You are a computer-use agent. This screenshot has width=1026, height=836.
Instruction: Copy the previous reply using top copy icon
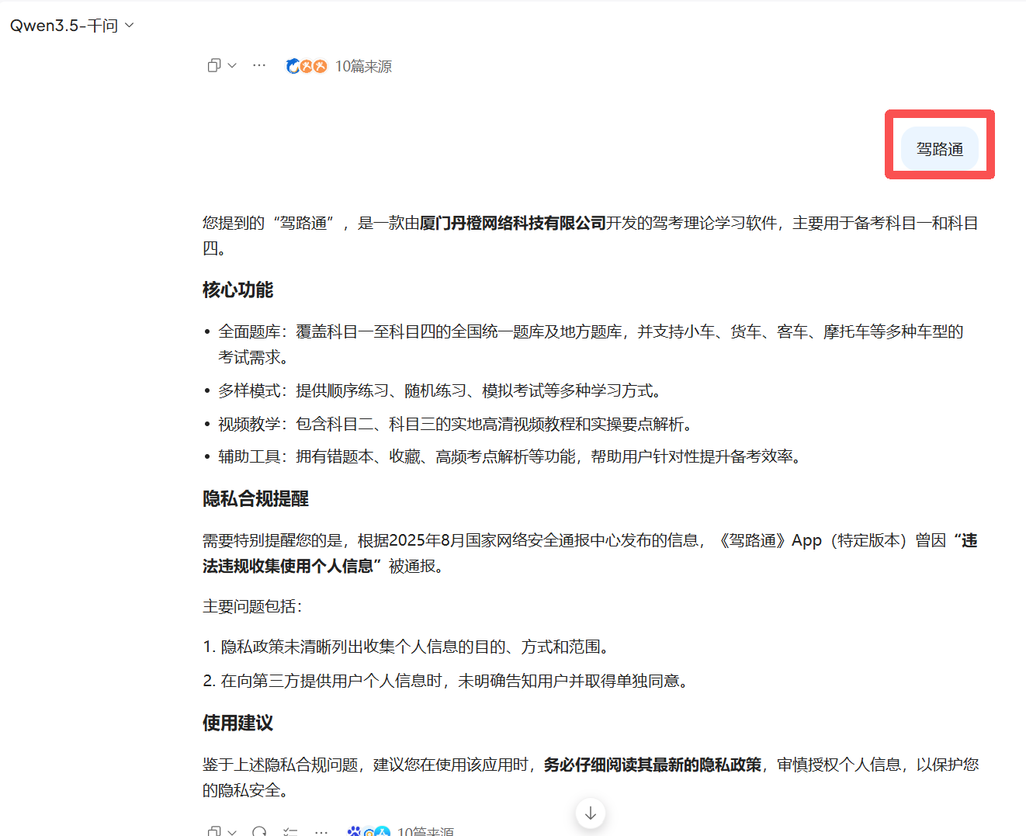pos(214,66)
